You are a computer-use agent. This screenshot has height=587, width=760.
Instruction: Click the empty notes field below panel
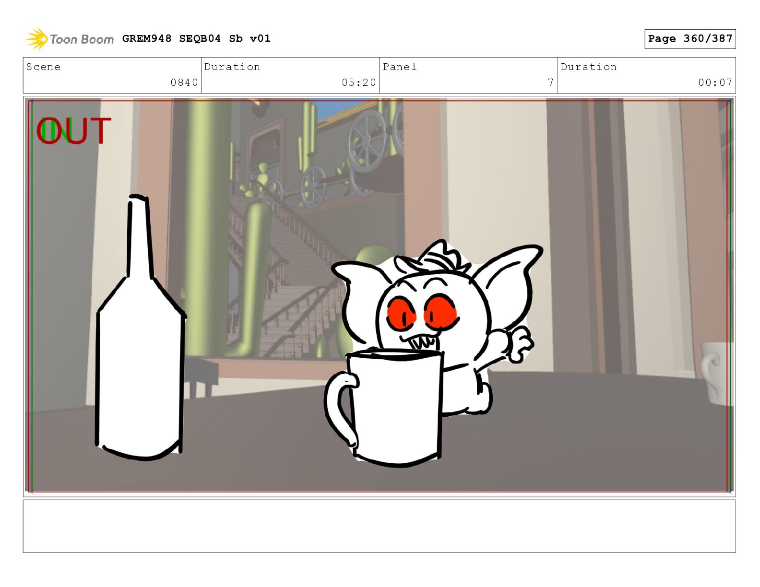(x=379, y=526)
